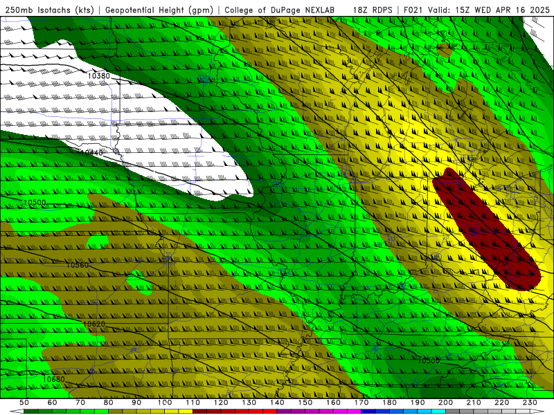Click the 10380 height contour label
Screen dimensions: 554x415
[98, 76]
